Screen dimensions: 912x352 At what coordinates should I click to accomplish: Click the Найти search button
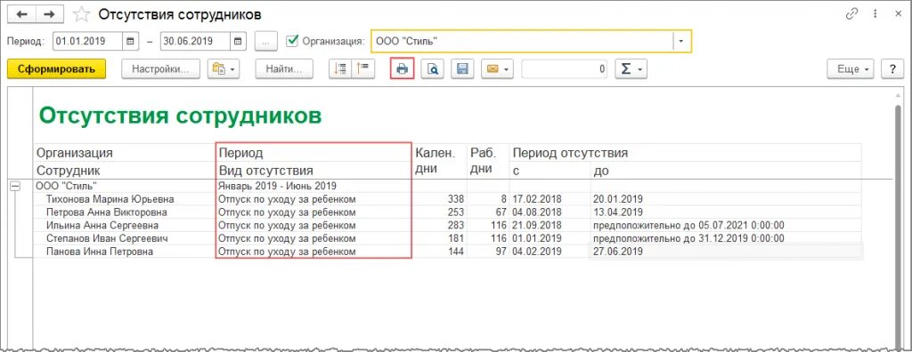click(284, 69)
